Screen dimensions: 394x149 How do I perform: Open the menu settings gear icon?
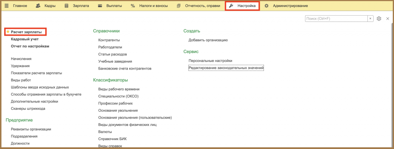pyautogui.click(x=379, y=18)
